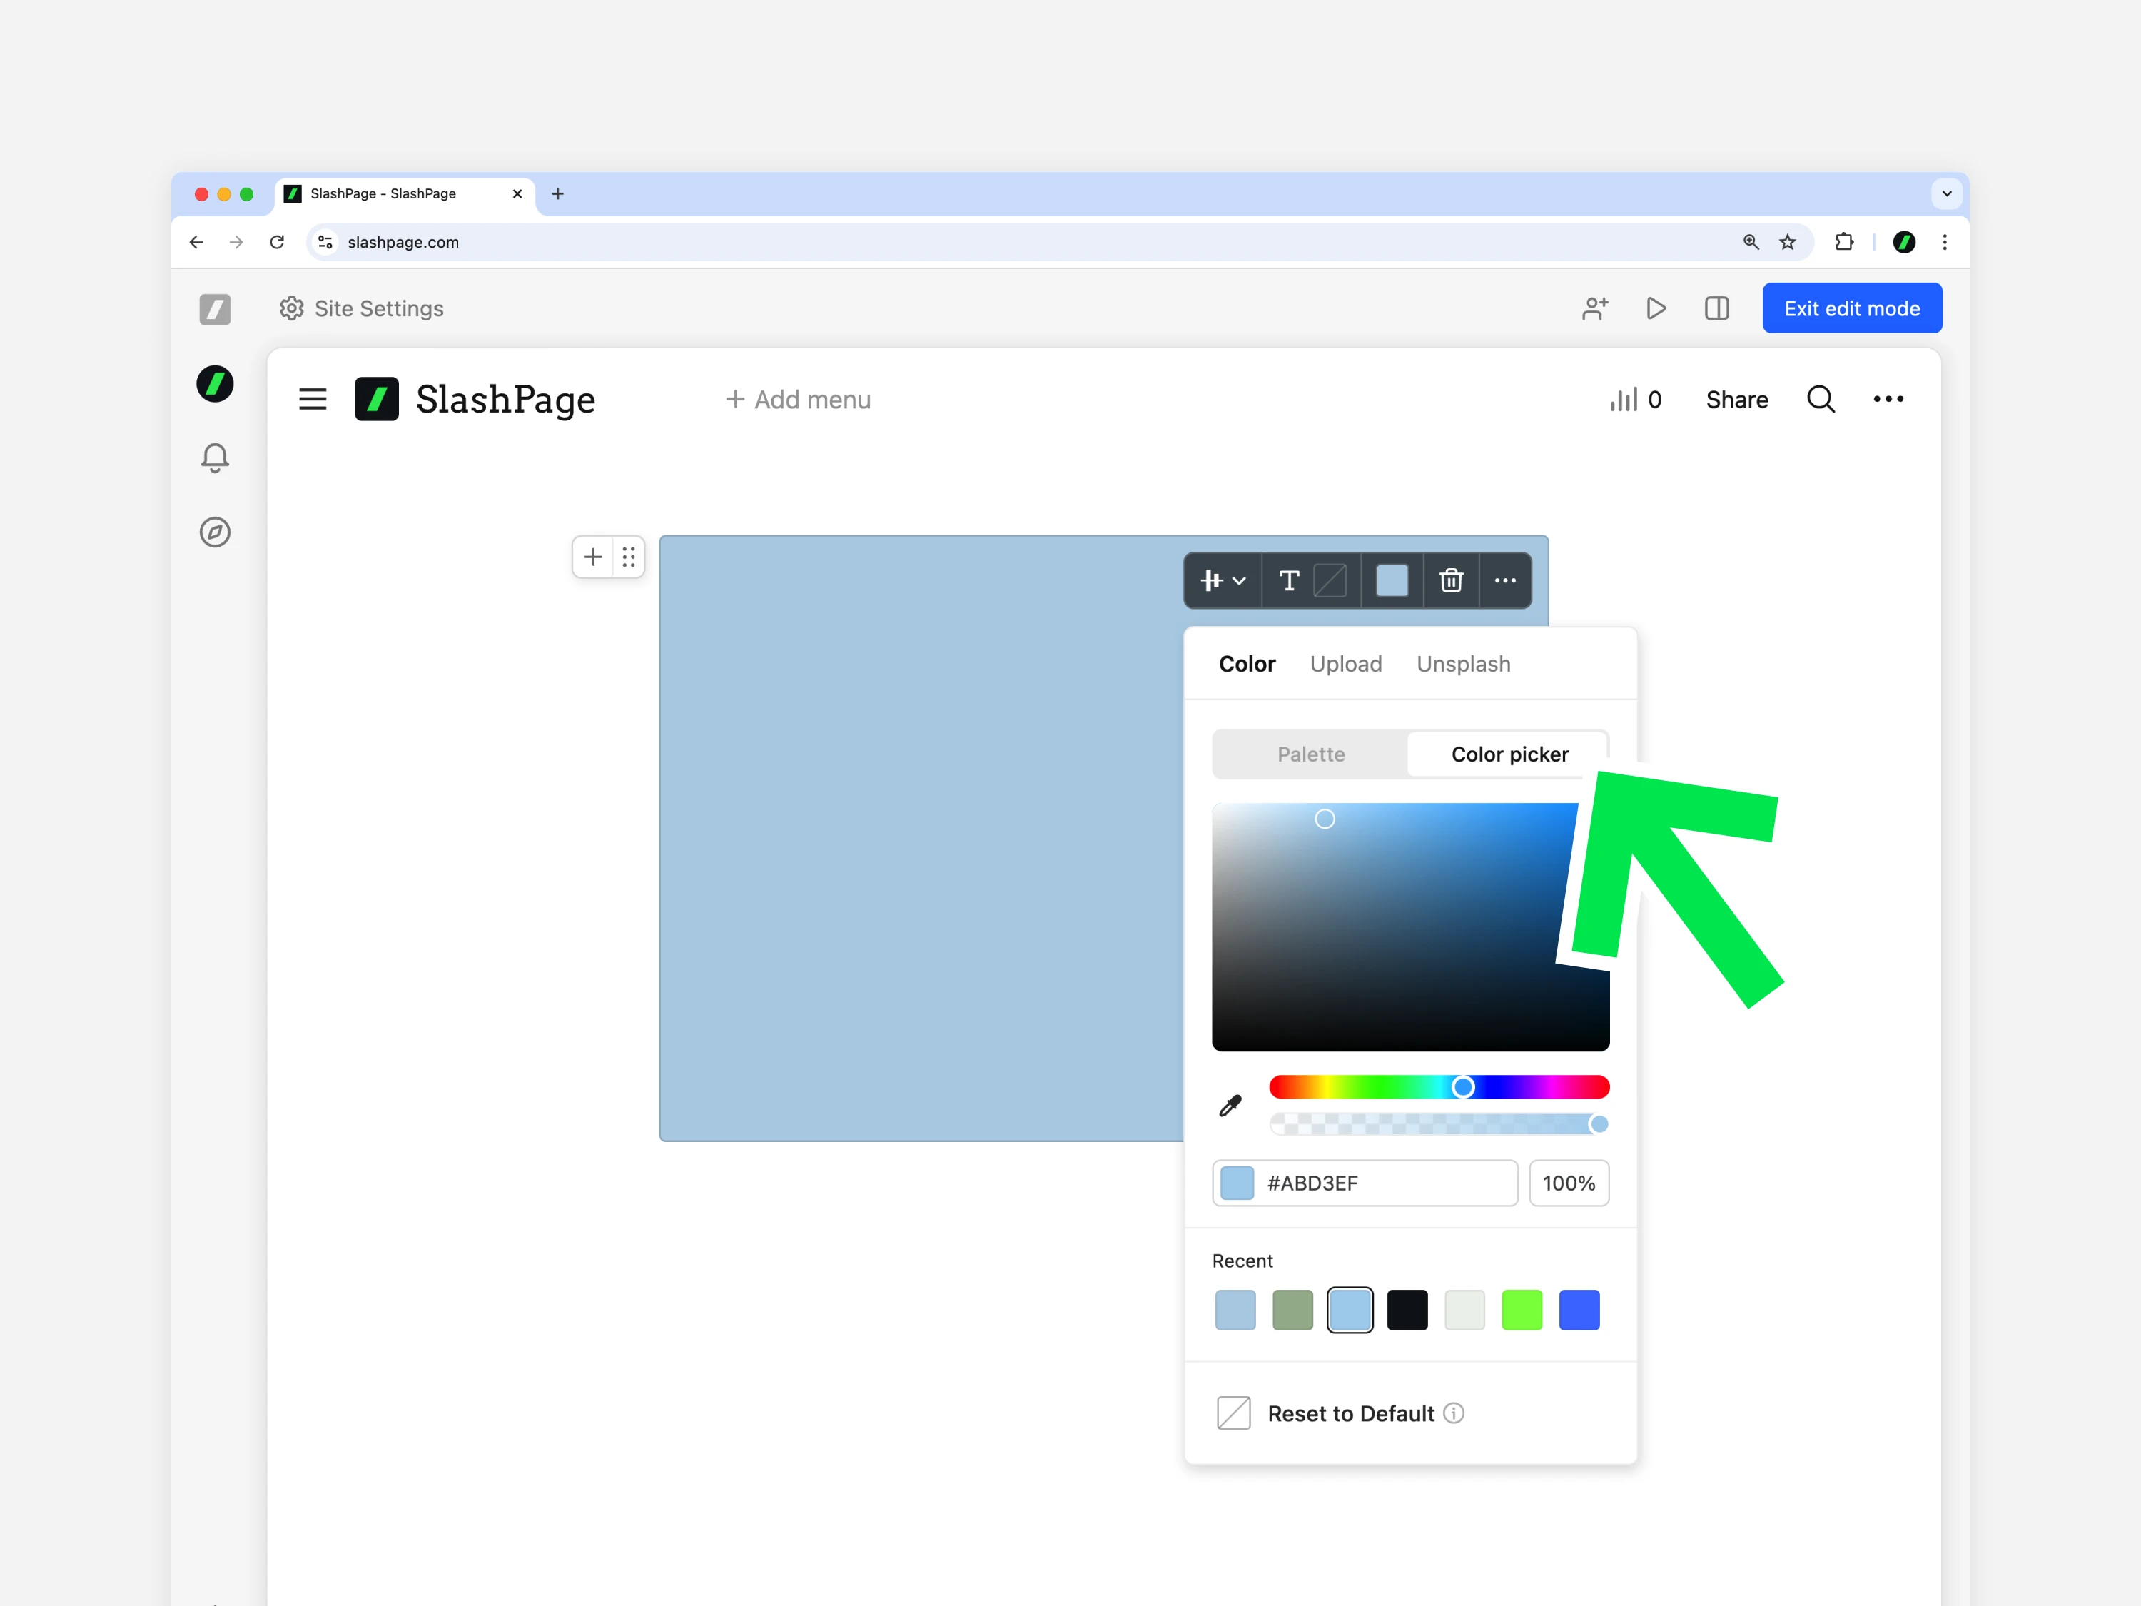Image resolution: width=2141 pixels, height=1606 pixels.
Task: Pick the royal blue recent swatch
Action: pyautogui.click(x=1579, y=1310)
